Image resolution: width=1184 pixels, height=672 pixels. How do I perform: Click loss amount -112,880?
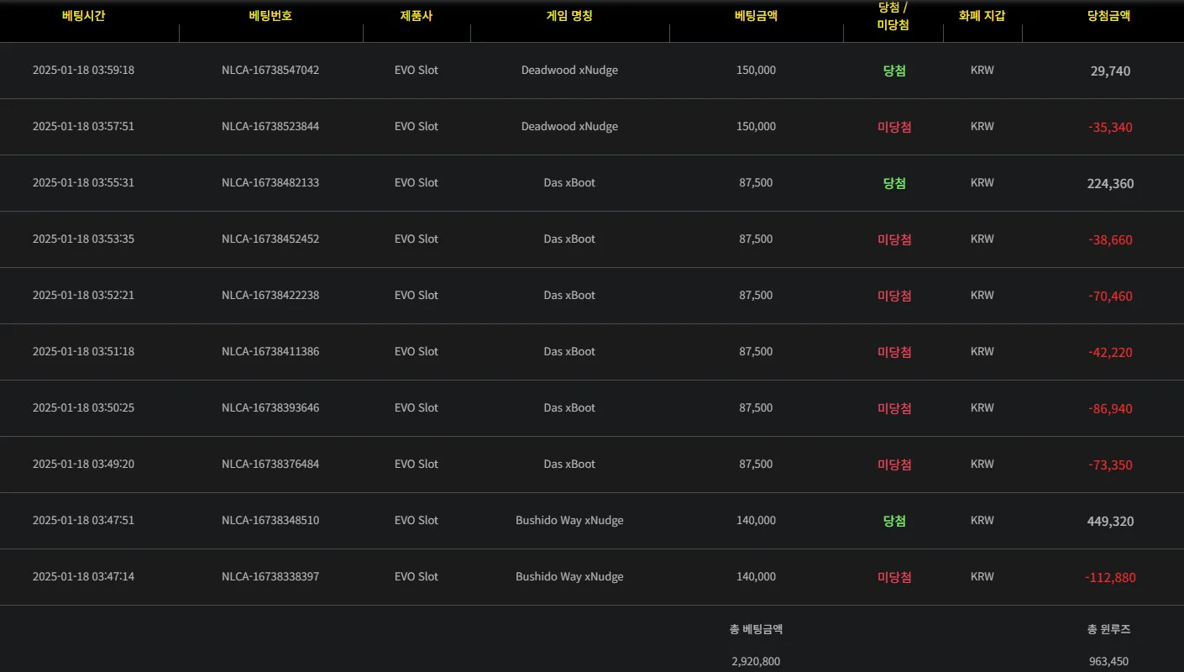point(1110,578)
